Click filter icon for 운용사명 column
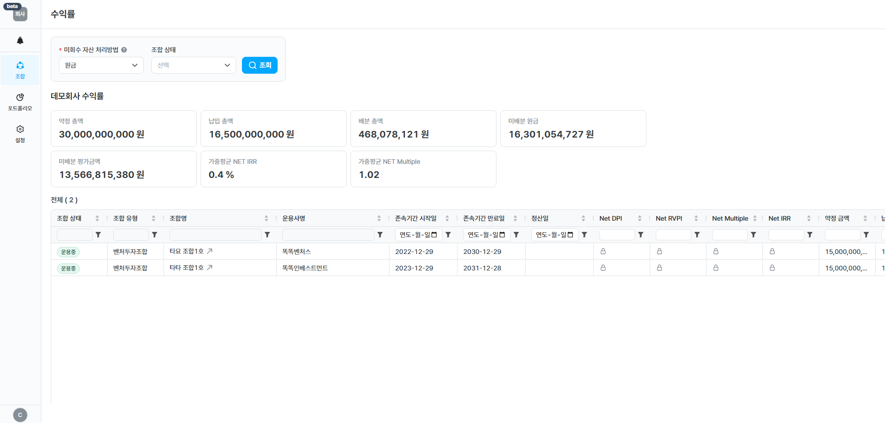 pyautogui.click(x=380, y=235)
